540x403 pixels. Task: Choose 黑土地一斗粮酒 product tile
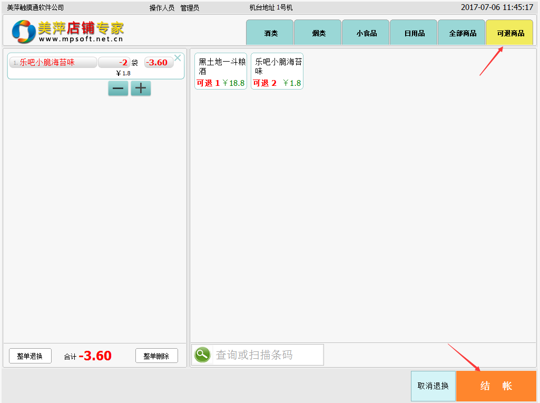[221, 71]
